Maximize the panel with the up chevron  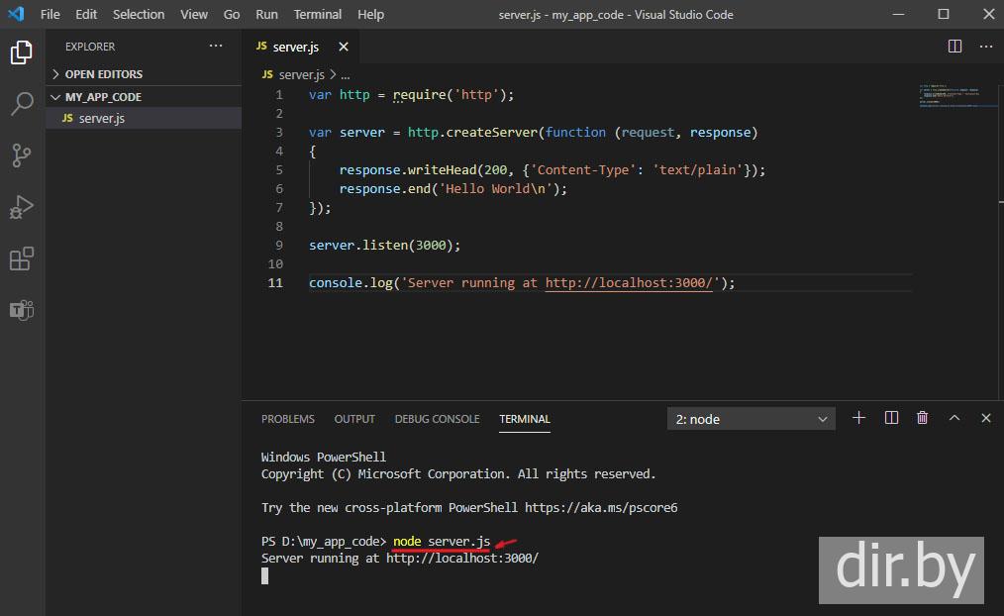[x=954, y=418]
